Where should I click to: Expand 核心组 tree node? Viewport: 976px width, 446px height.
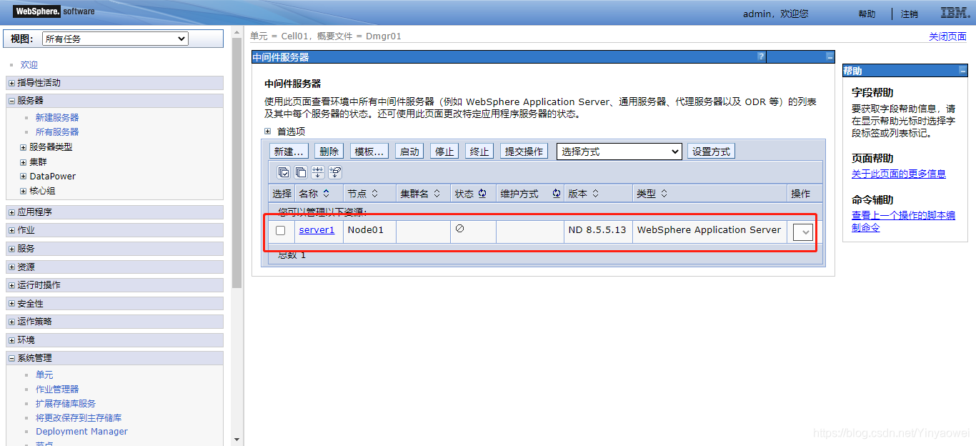pyautogui.click(x=23, y=192)
